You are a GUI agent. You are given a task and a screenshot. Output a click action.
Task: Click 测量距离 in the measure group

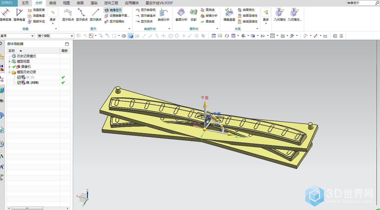(x=36, y=10)
